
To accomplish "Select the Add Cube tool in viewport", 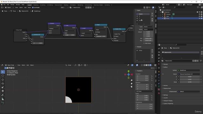I will click(3, 103).
